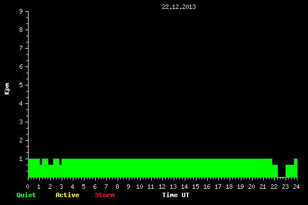
Task: Click the green bar notch just before hour 2
Action: 50,161
